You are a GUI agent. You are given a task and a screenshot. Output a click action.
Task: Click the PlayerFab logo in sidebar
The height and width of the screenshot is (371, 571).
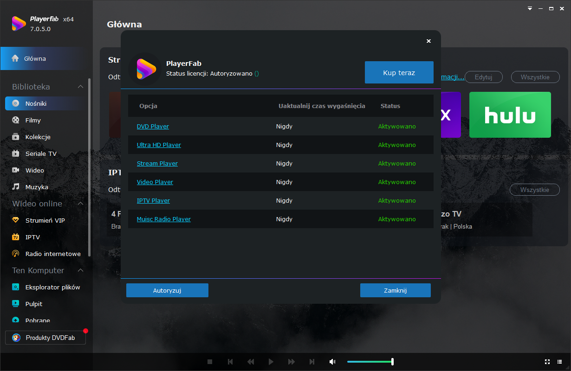click(x=19, y=23)
